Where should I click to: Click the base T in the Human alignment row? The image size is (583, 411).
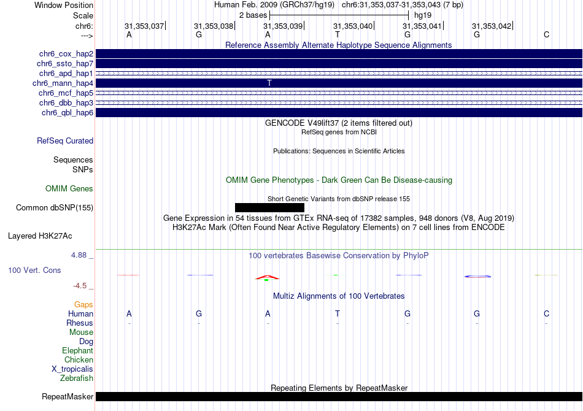(x=338, y=313)
